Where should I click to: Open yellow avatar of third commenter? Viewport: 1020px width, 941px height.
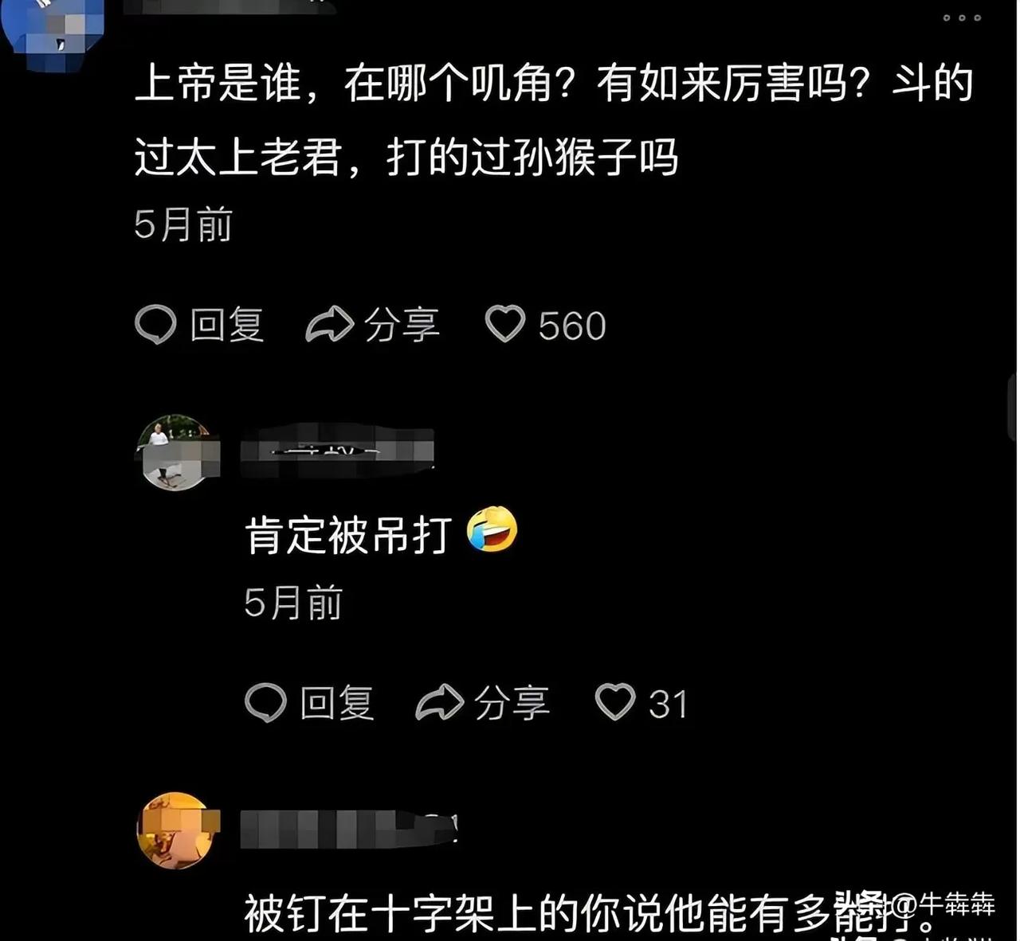click(x=177, y=830)
